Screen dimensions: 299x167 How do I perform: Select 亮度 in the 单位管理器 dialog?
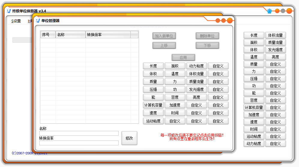(196, 97)
